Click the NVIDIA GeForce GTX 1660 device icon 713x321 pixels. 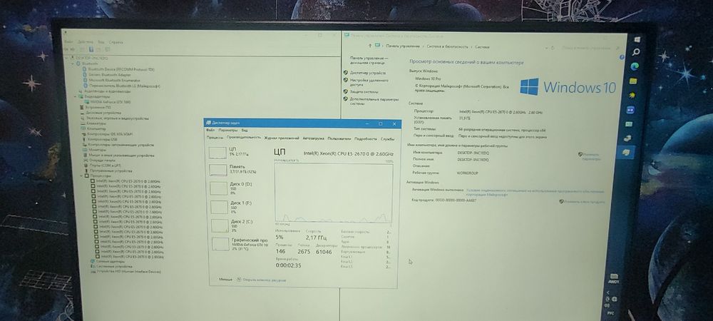[x=87, y=102]
